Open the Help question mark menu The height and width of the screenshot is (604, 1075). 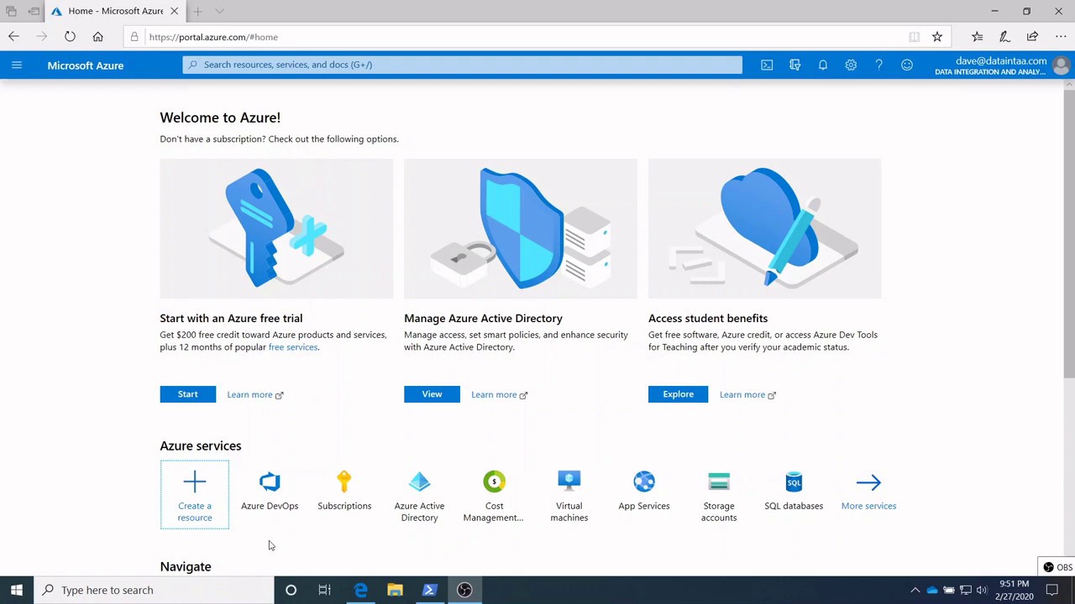click(878, 65)
